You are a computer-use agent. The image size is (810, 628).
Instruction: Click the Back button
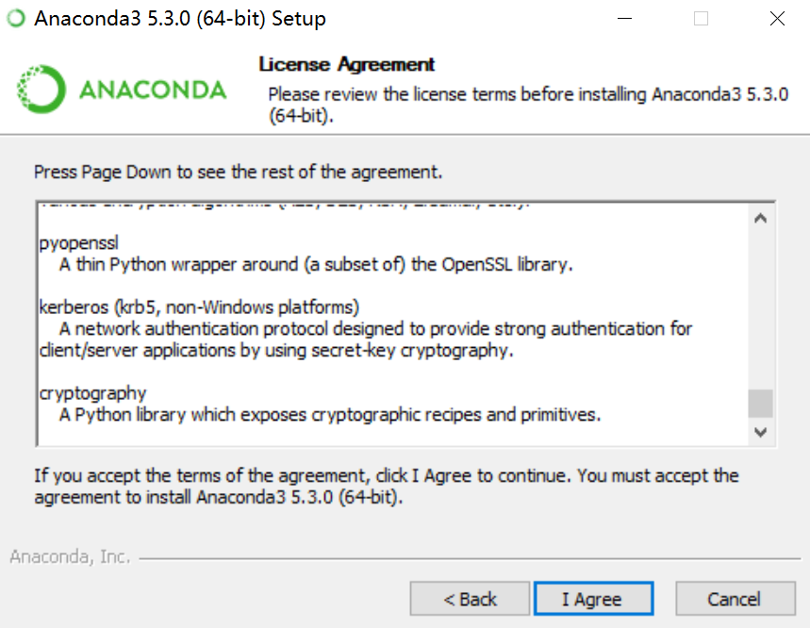[470, 598]
